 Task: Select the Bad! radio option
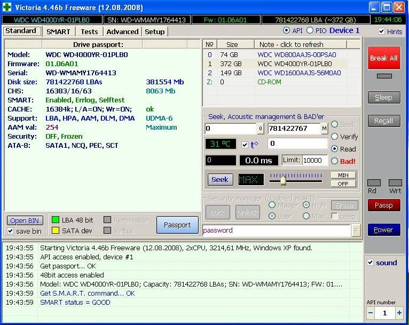pos(335,161)
